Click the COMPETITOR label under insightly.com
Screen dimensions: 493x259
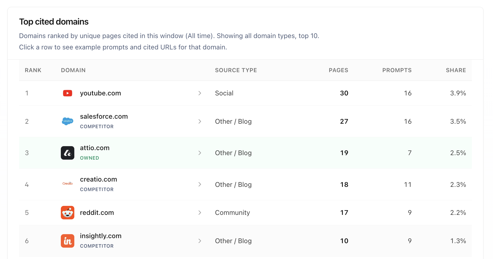coord(97,246)
